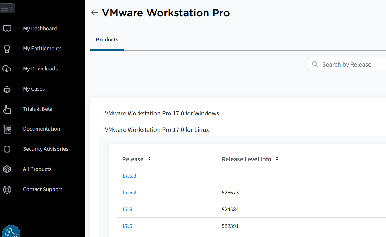Expand VMware Workstation Pro 17.0 for Windows

[x=161, y=113]
